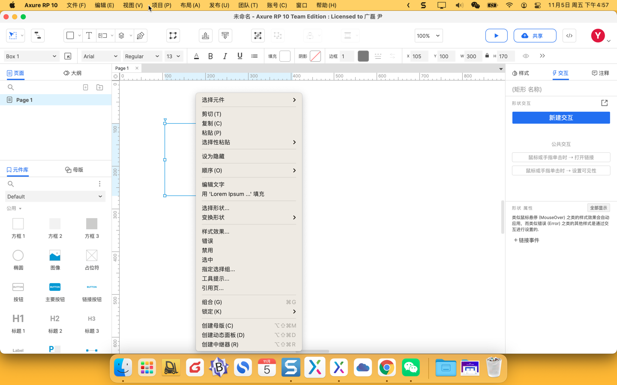Open the Default library dropdown
Image resolution: width=617 pixels, height=385 pixels.
(x=55, y=197)
